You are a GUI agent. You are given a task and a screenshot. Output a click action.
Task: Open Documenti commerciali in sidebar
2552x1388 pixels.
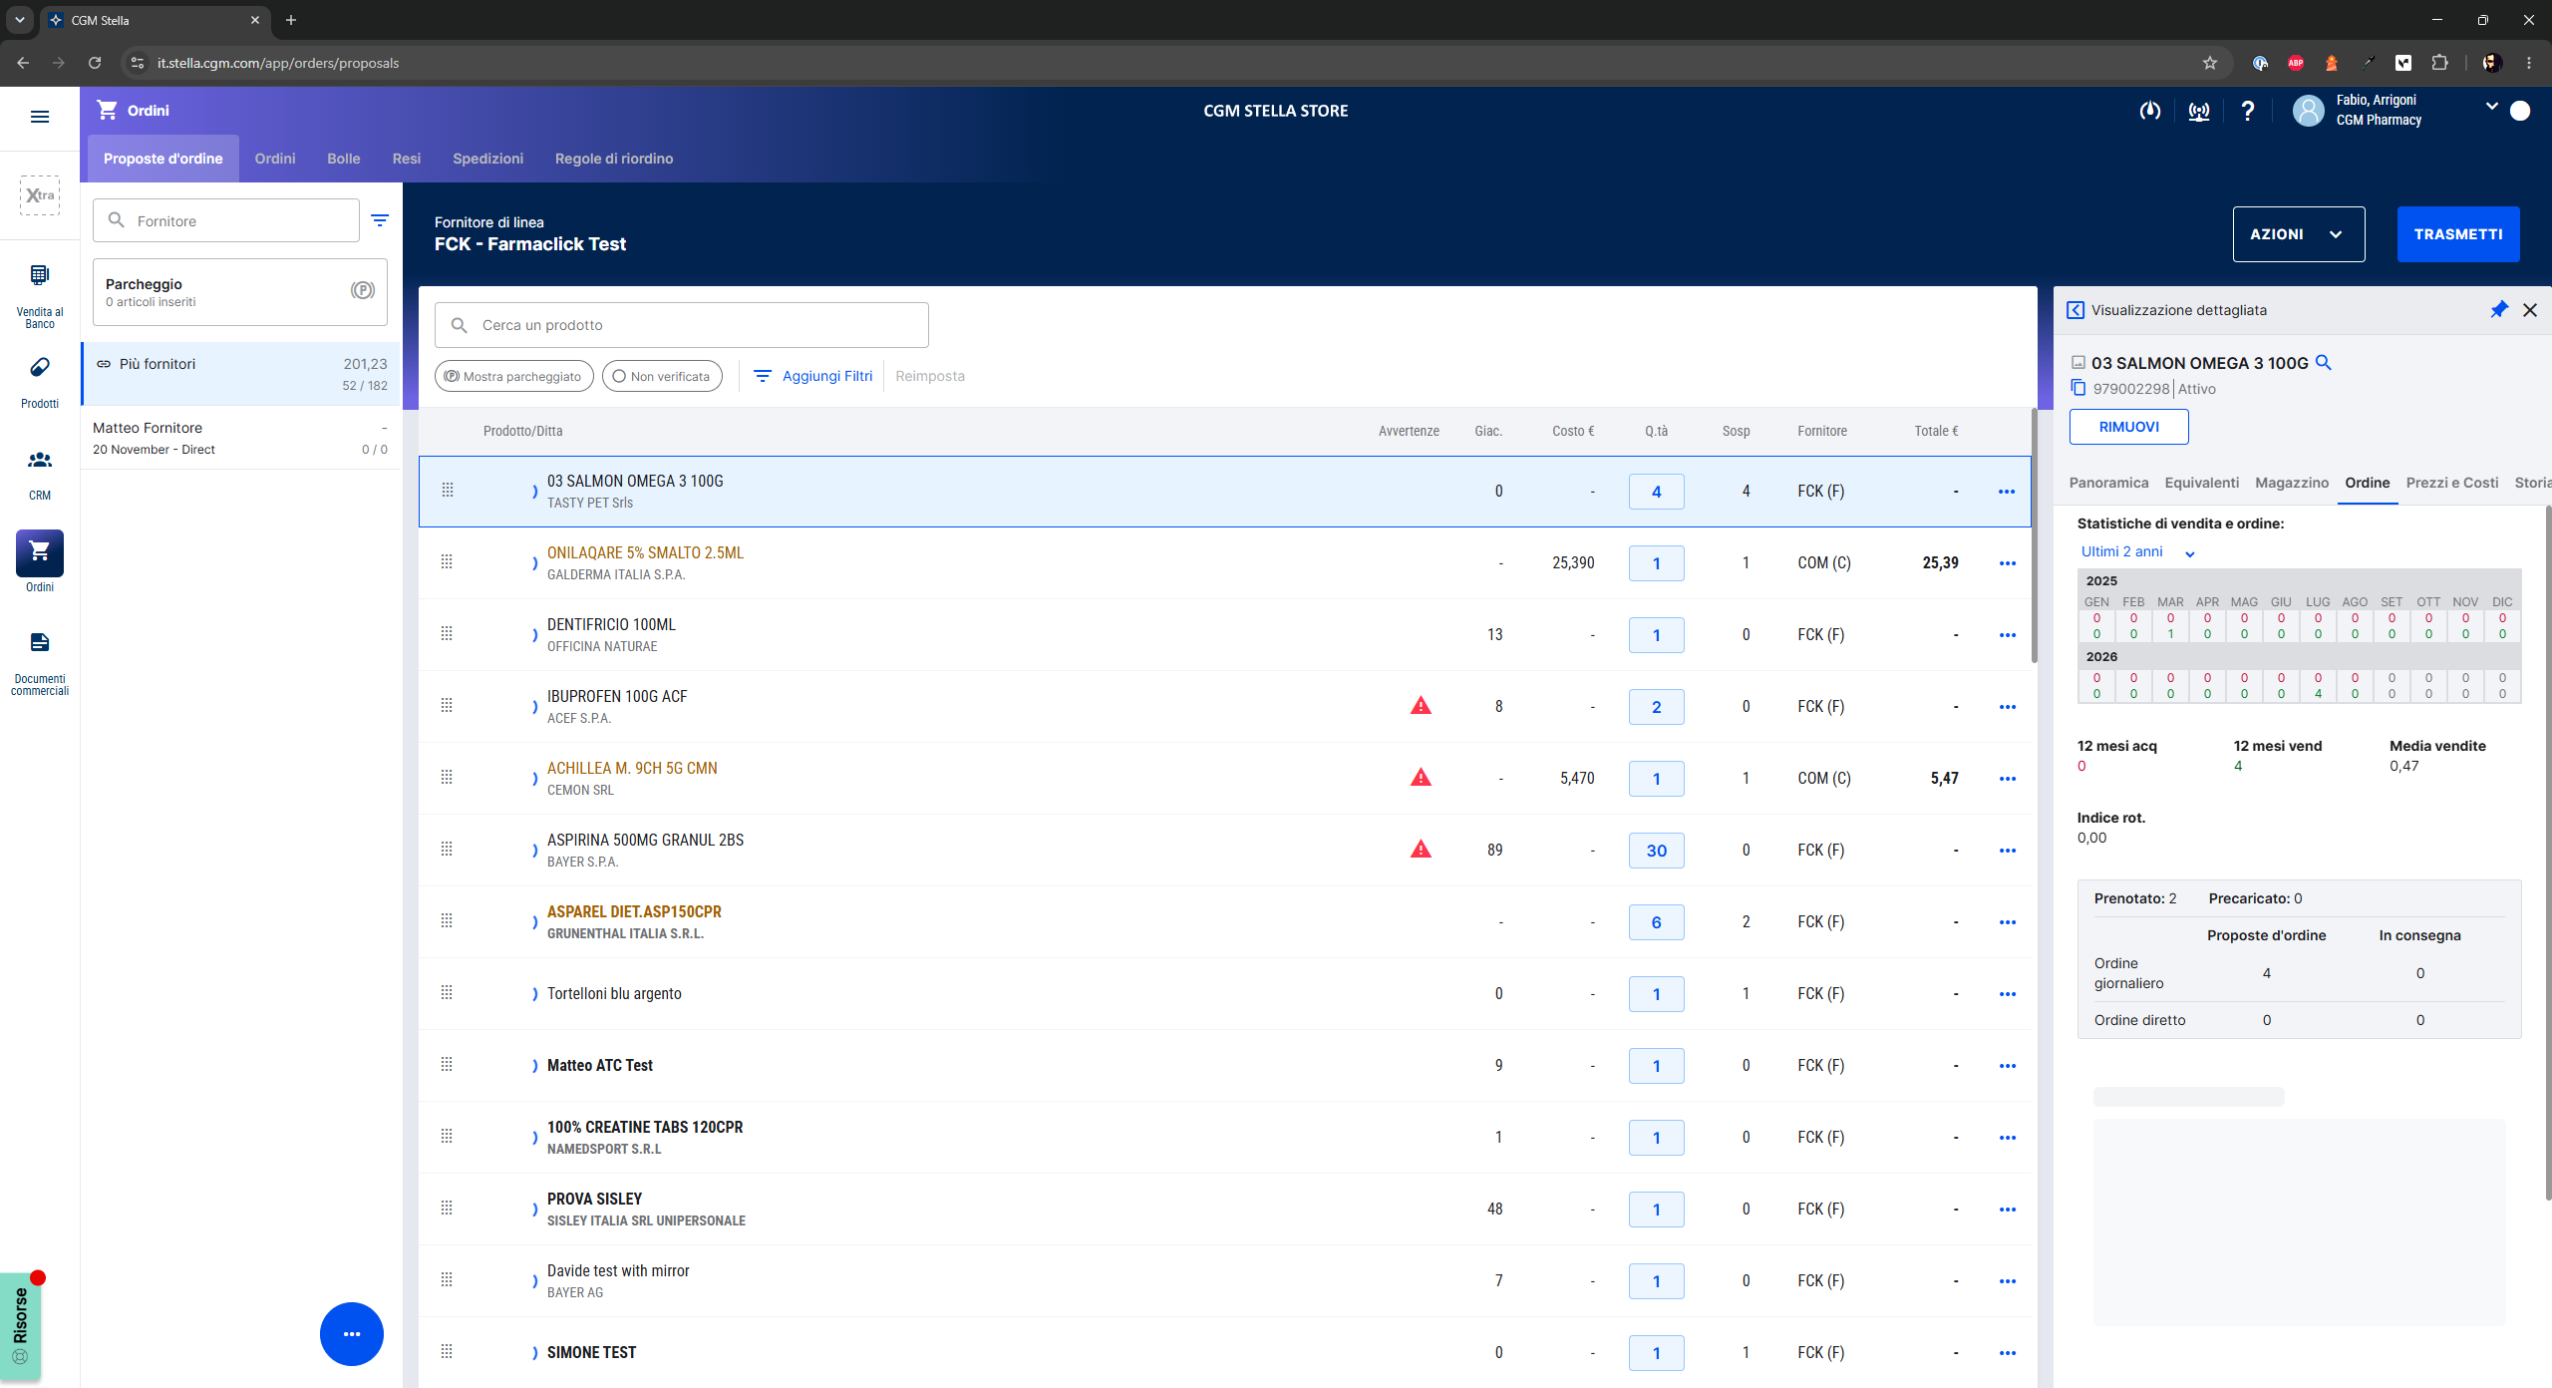(40, 663)
